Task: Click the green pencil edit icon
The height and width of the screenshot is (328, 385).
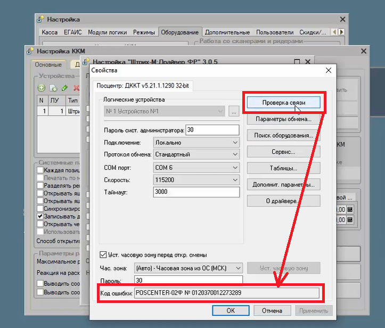Action: (64, 88)
